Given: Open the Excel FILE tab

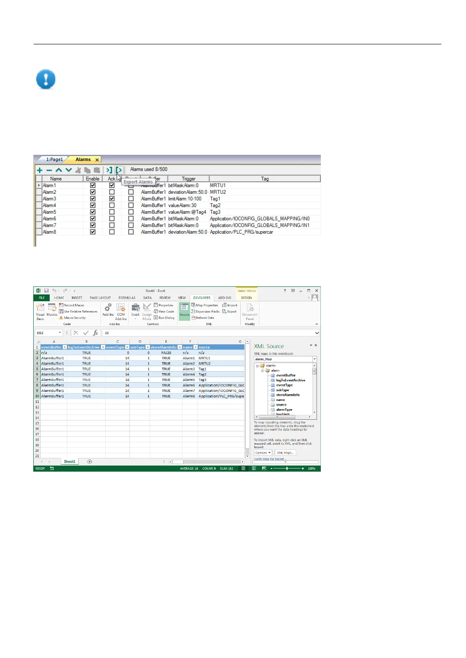Looking at the screenshot, I should tap(41, 298).
